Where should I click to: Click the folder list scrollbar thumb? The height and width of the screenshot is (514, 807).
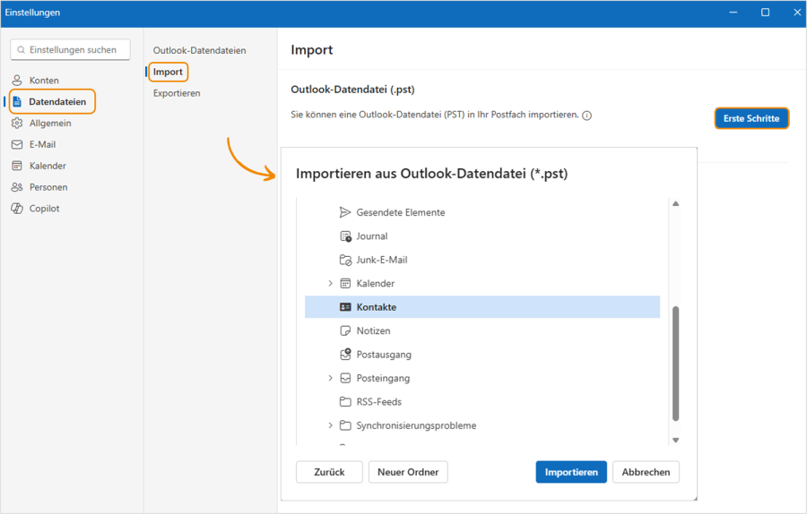point(676,364)
